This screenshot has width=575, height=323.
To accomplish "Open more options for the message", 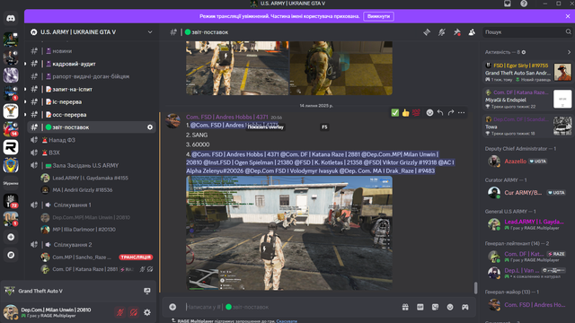I will [x=461, y=113].
